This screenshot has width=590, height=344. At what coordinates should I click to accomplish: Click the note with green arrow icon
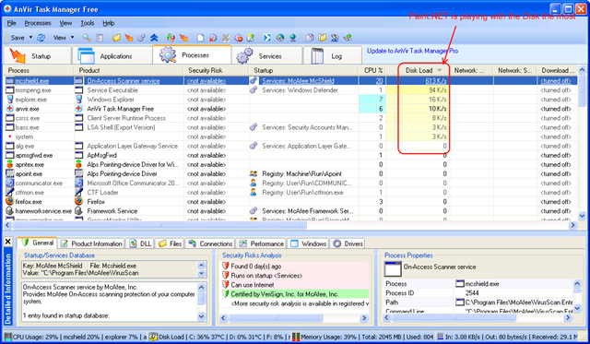[250, 38]
